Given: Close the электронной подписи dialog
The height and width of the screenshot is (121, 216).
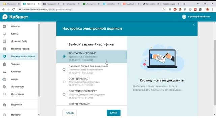Looking at the screenshot, I should click(194, 25).
